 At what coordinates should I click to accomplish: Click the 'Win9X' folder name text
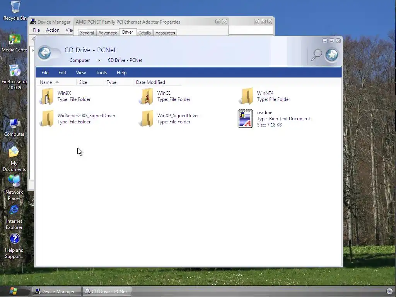(64, 93)
